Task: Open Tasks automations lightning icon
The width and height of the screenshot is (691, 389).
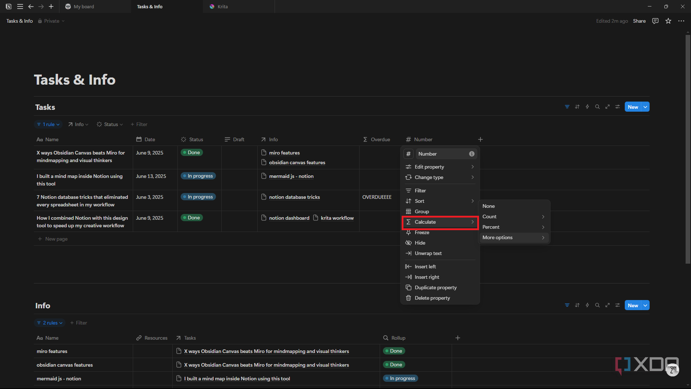Action: tap(587, 107)
